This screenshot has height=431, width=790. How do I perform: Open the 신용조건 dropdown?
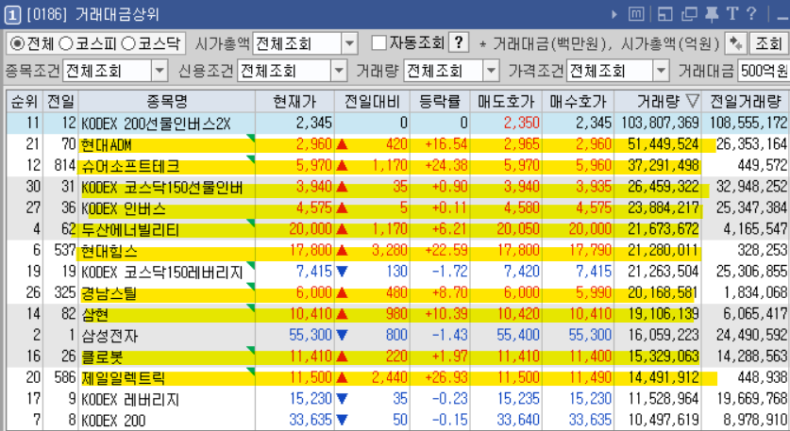[339, 71]
